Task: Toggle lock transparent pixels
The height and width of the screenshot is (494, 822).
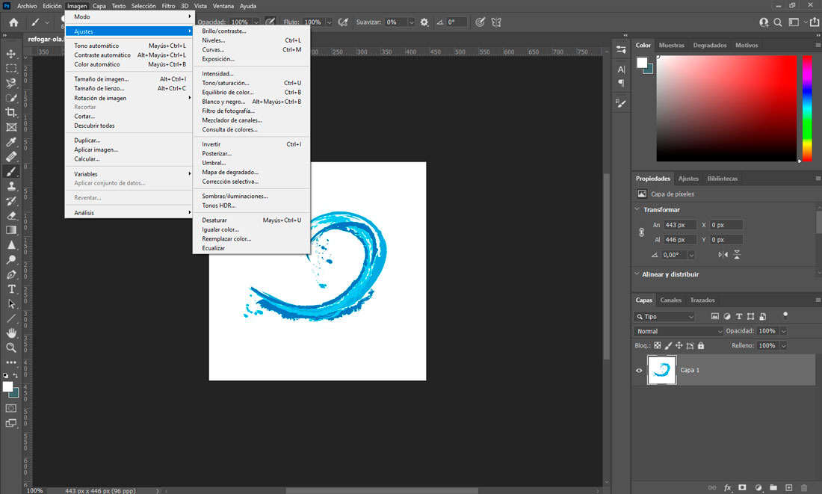Action: 658,346
